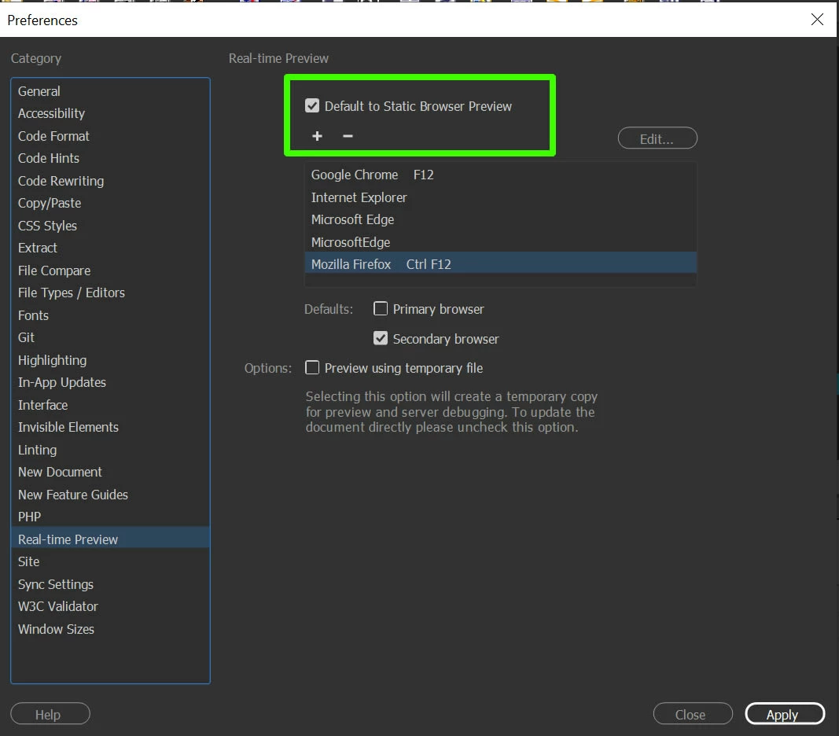839x736 pixels.
Task: Select File Types / Editors category
Action: pos(110,293)
